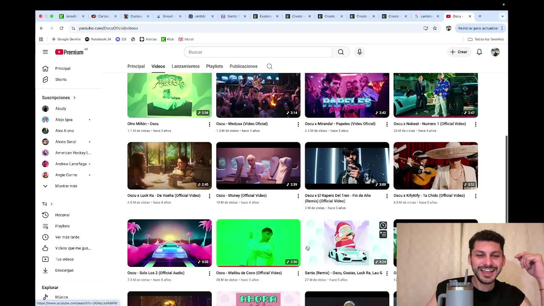Open Oscu x KifyKify - Ta Chido title
This screenshot has width=544, height=306.
[x=429, y=195]
